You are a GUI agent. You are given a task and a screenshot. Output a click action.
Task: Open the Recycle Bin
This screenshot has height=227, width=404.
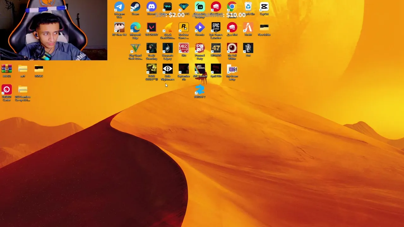[x=248, y=8]
